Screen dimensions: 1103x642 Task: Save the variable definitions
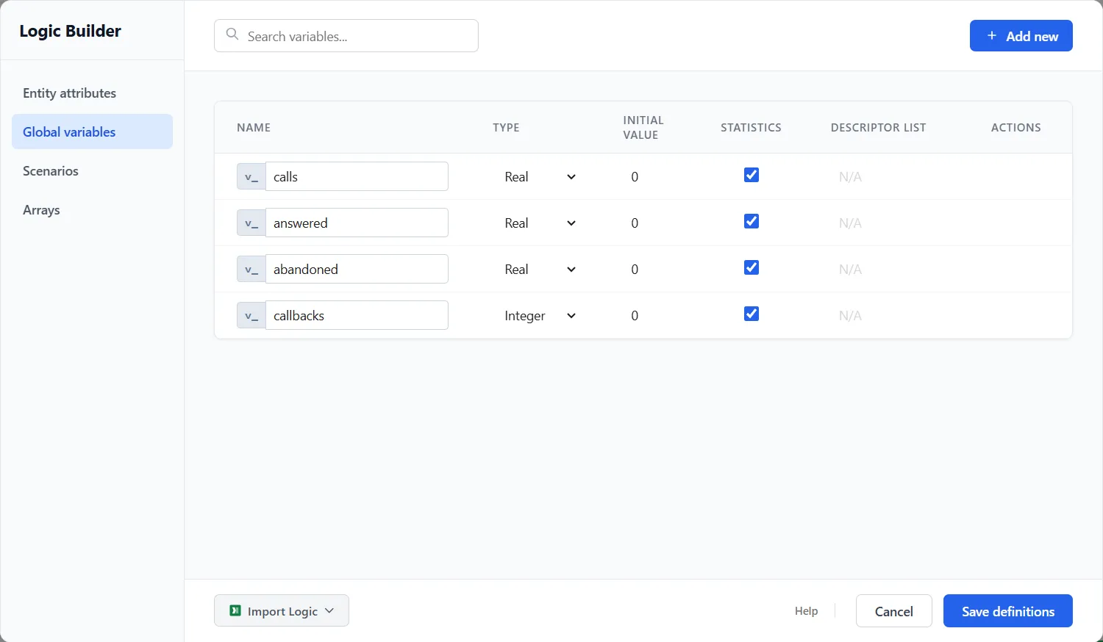click(x=1008, y=611)
